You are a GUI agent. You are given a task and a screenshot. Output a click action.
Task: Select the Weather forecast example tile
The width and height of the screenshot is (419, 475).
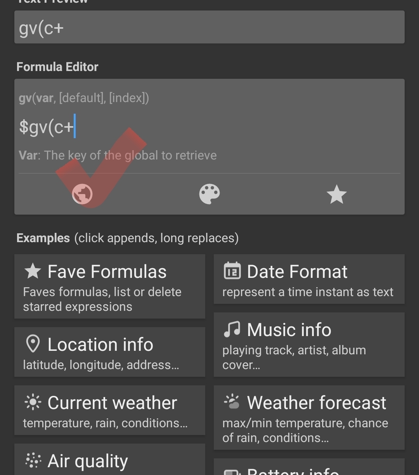click(309, 418)
